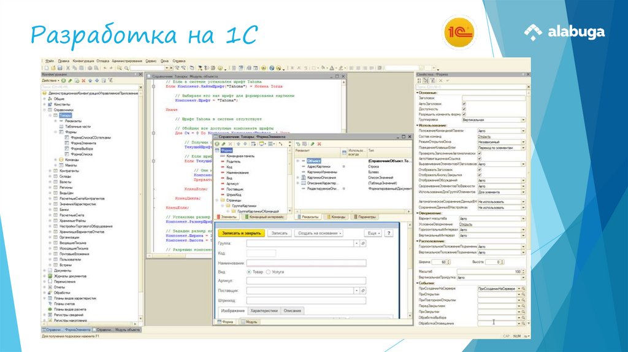The height and width of the screenshot is (352, 628).
Task: Open the Конфигурация menu
Action: coord(83,61)
